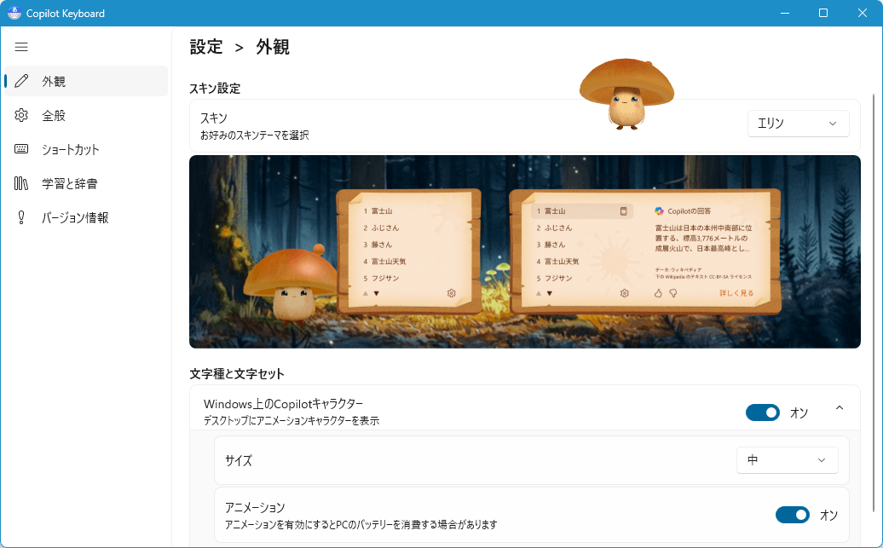883x548 pixels.
Task: Click the mushroom character above the skin row
Action: click(626, 94)
